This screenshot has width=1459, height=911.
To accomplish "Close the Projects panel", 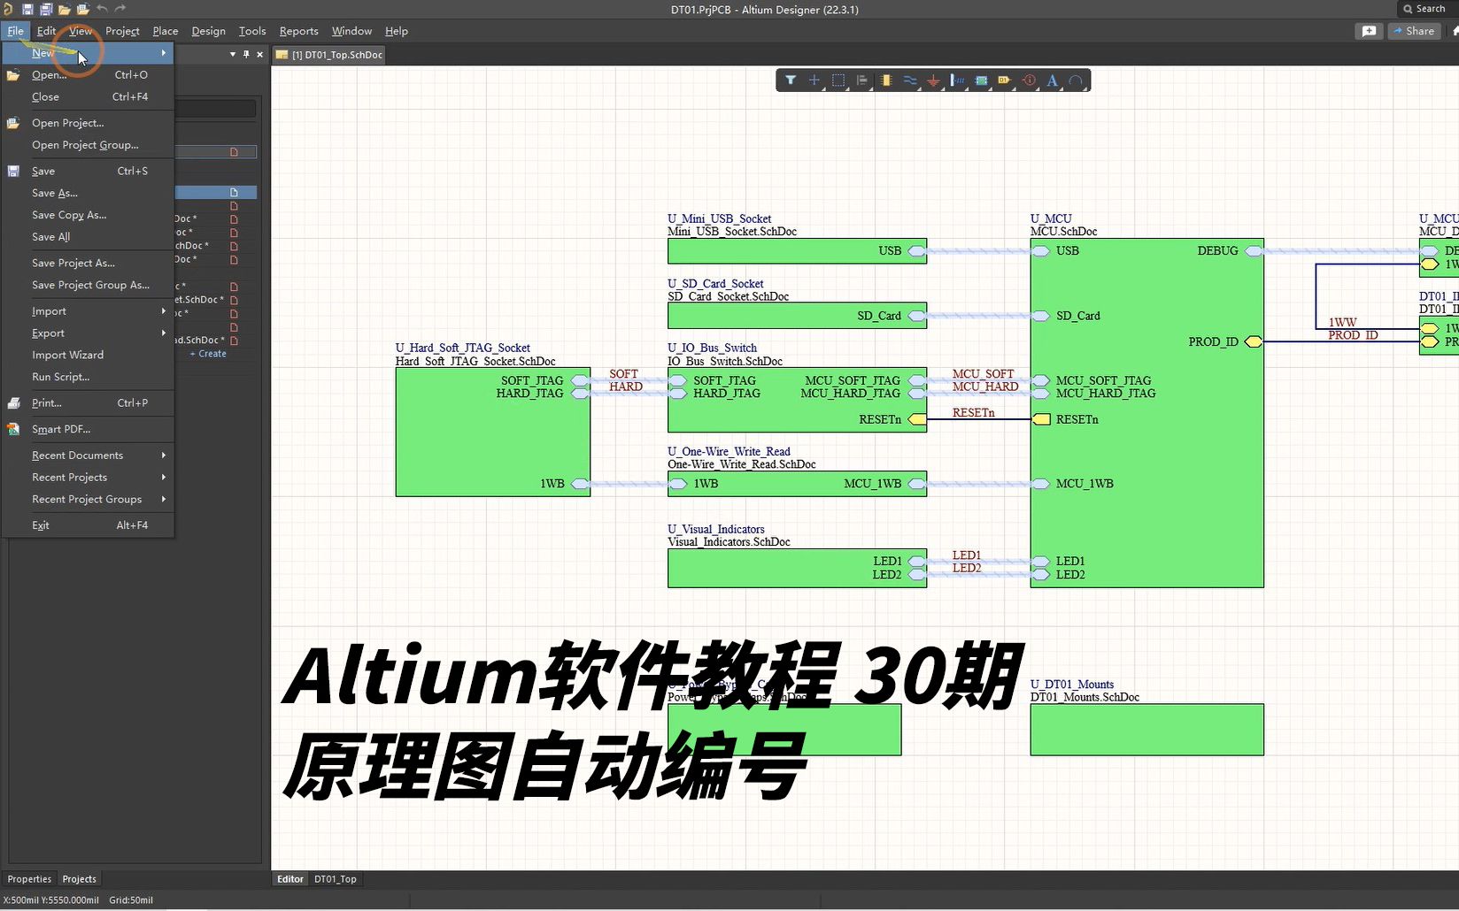I will tap(259, 54).
